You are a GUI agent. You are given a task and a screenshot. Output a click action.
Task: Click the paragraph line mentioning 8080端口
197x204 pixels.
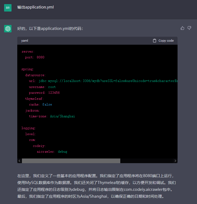96,176
